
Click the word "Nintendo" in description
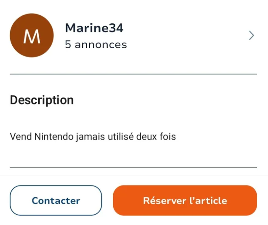tap(53, 137)
